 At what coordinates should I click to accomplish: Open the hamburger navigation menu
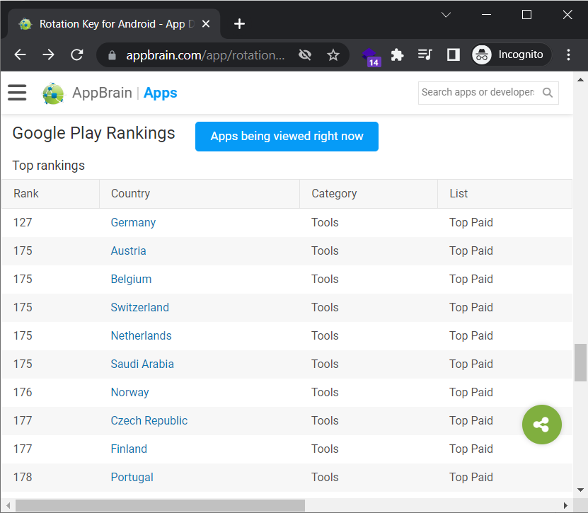[x=17, y=93]
